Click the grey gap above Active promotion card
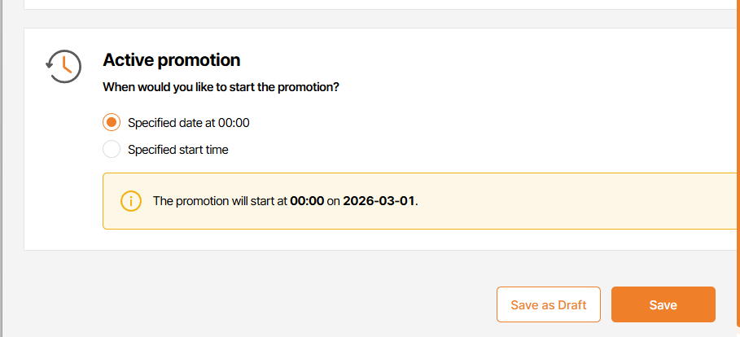Screen dimensions: 740x337 [366, 19]
